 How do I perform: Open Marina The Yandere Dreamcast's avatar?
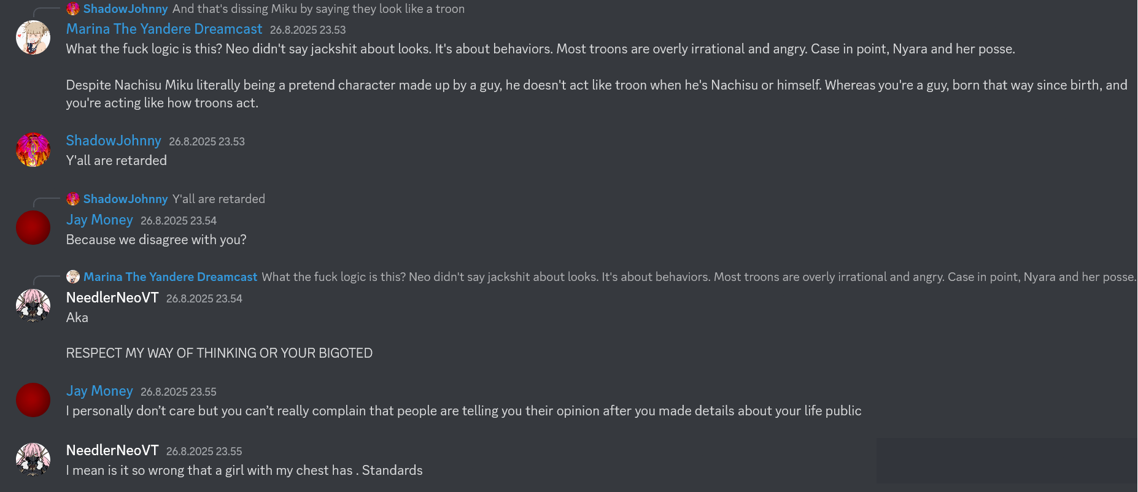33,37
